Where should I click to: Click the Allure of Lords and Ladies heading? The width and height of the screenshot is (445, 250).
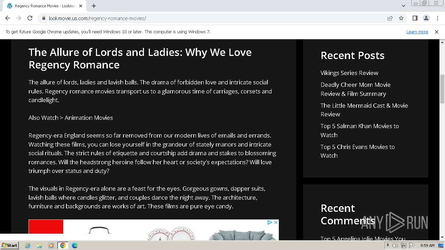click(140, 58)
